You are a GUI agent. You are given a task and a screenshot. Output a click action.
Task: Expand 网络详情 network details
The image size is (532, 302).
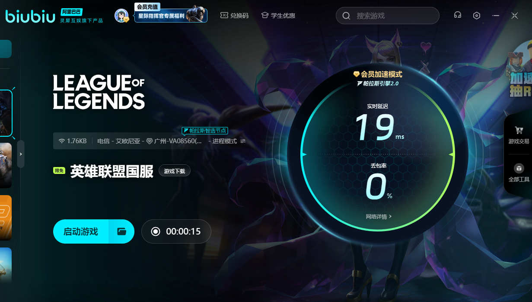379,216
